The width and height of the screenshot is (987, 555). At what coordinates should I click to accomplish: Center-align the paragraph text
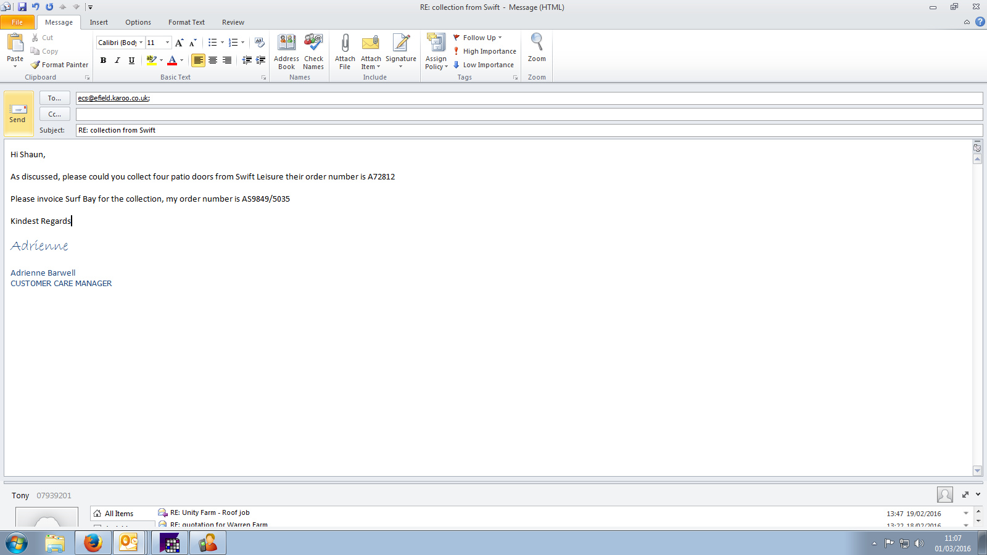pyautogui.click(x=213, y=60)
